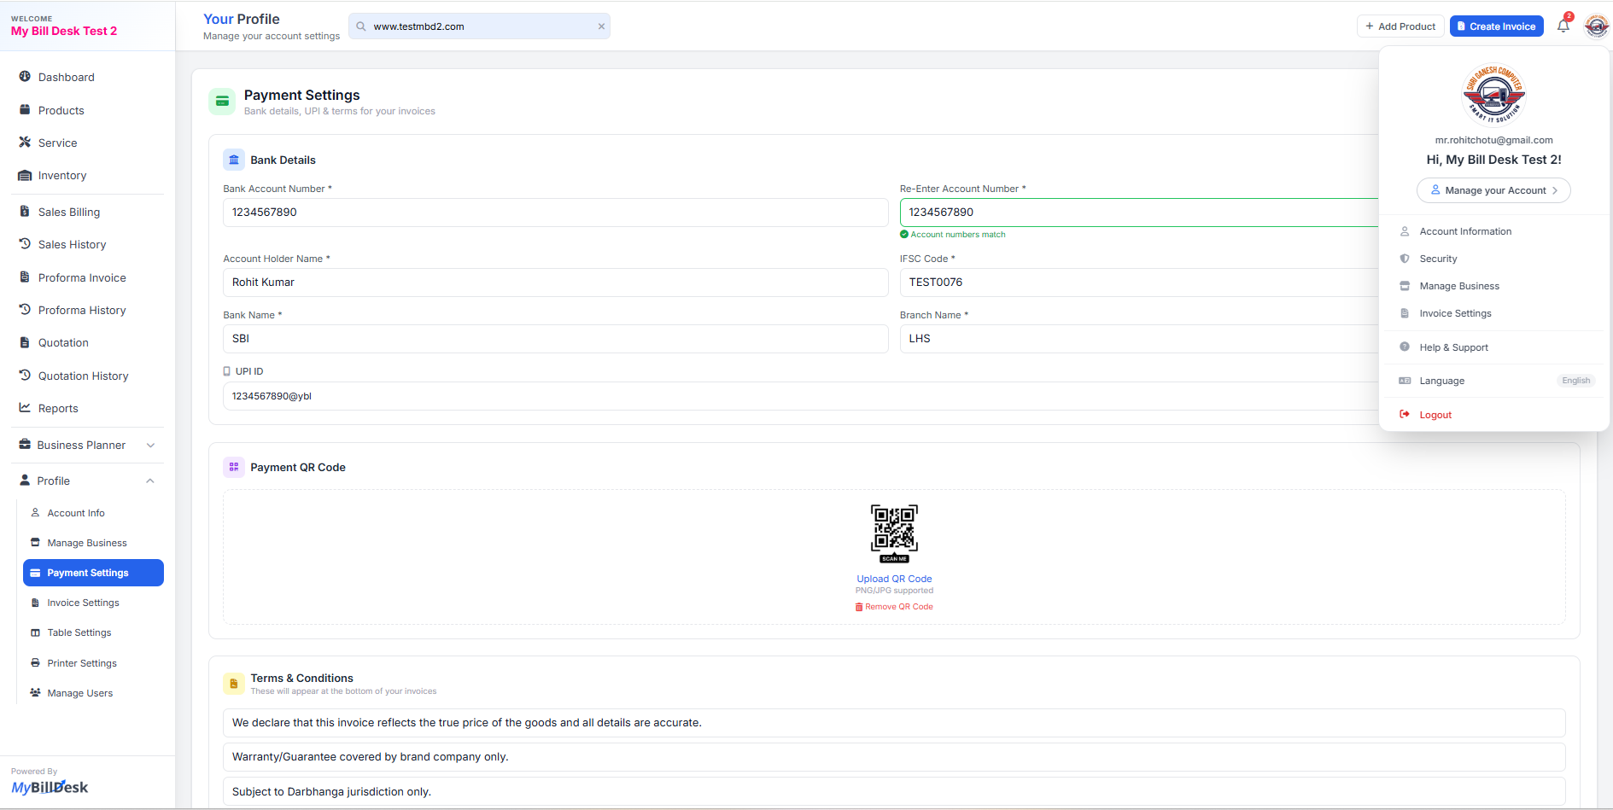Screen dimensions: 1613x810
Task: Collapse the Profile section chevron
Action: pos(150,481)
